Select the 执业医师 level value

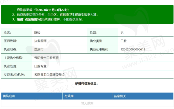(x=40, y=41)
